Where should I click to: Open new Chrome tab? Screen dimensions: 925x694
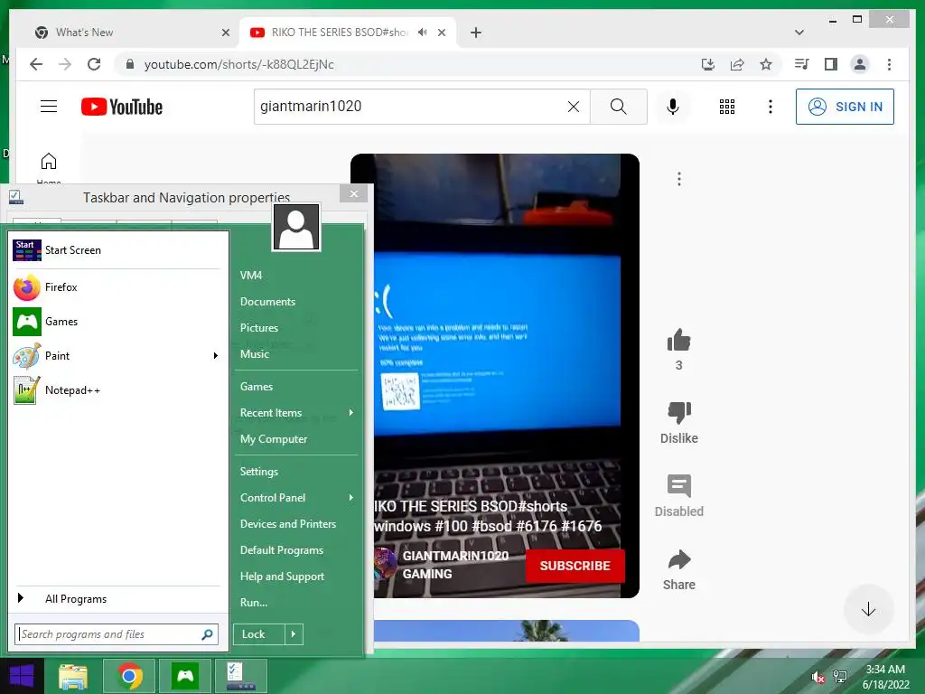click(476, 33)
